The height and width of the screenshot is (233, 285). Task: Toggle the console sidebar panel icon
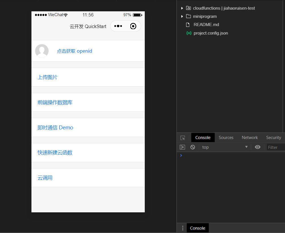point(182,147)
